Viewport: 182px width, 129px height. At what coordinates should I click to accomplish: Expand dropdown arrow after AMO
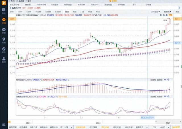point(169,127)
